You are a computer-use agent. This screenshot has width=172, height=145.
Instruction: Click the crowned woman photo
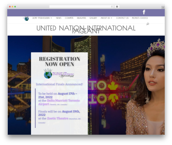pyautogui.click(x=146, y=87)
